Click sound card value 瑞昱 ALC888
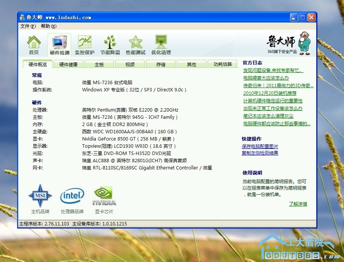 (x=134, y=161)
